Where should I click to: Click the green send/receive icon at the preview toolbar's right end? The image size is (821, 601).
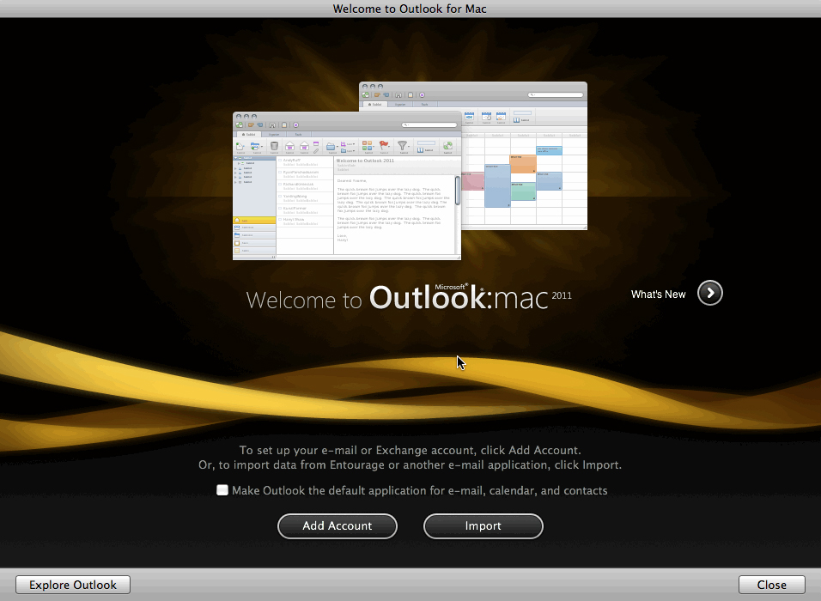tap(447, 147)
